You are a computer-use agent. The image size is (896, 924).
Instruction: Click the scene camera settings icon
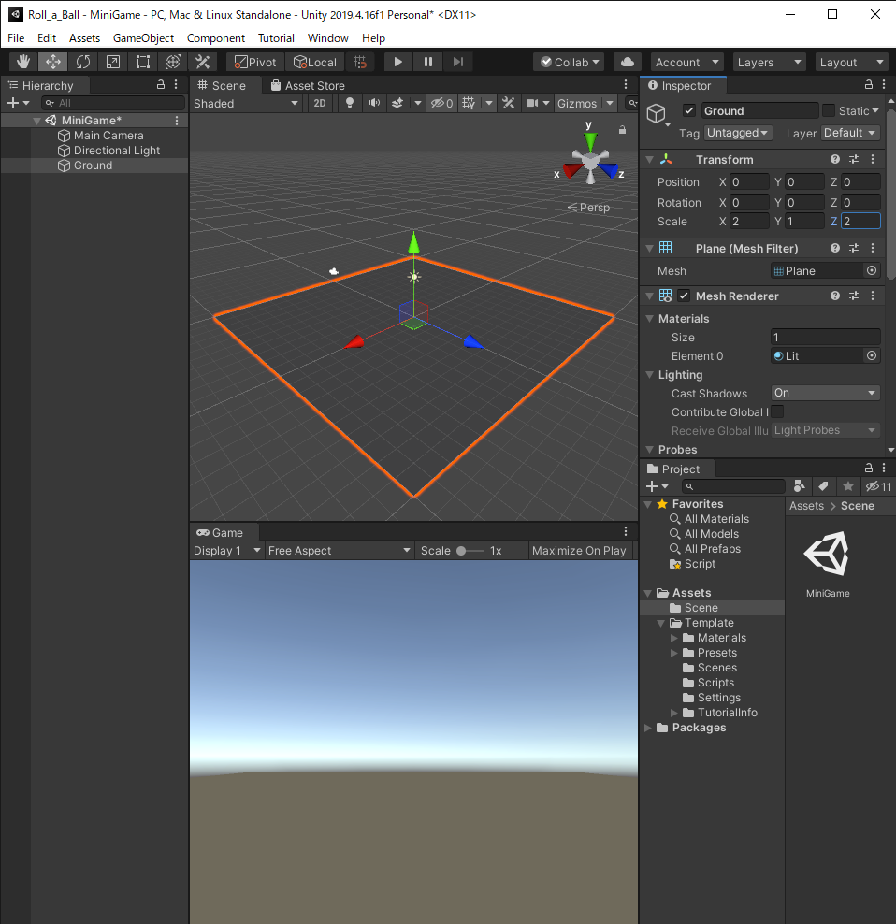pos(532,103)
